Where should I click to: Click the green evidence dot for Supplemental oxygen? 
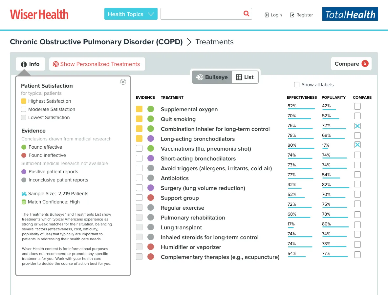(x=151, y=109)
